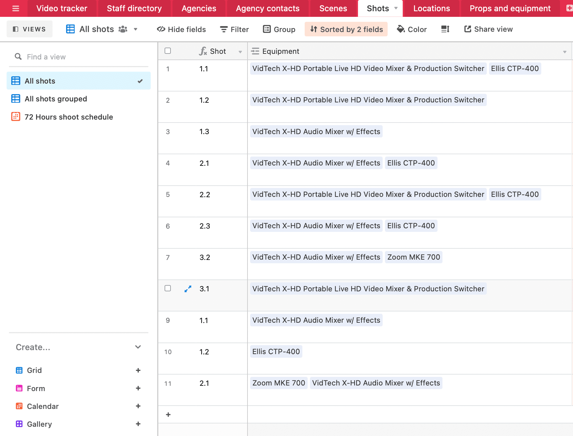Open the hamburger menu
Viewport: 573px width, 436px height.
[x=16, y=9]
